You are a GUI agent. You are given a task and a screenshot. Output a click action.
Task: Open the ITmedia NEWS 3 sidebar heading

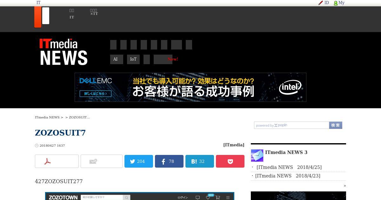(286, 152)
